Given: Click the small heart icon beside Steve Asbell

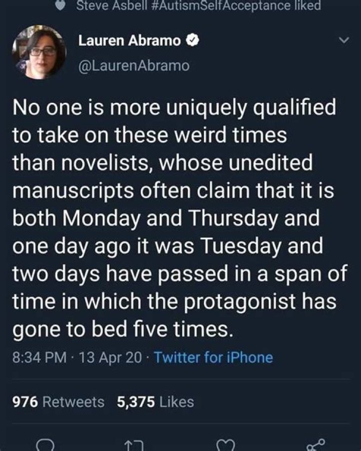Looking at the screenshot, I should [x=61, y=6].
